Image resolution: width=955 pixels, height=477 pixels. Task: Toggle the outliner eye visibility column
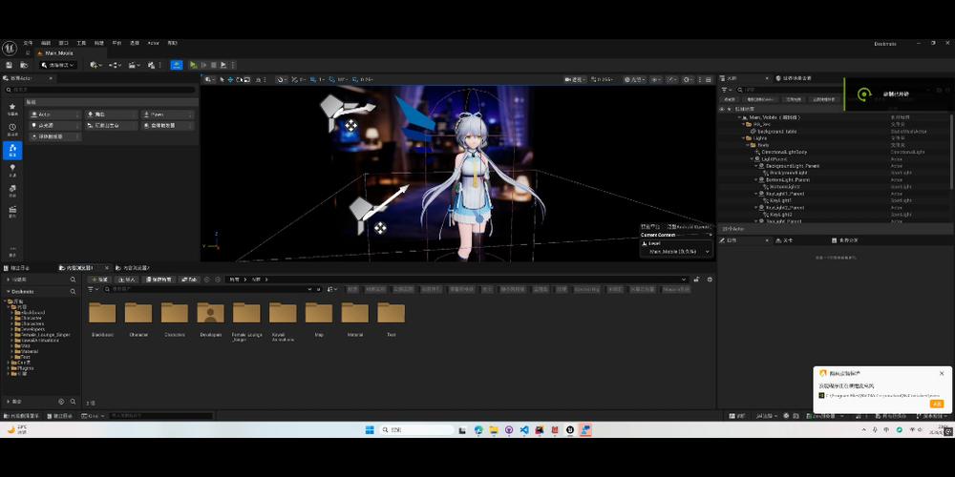tap(722, 109)
